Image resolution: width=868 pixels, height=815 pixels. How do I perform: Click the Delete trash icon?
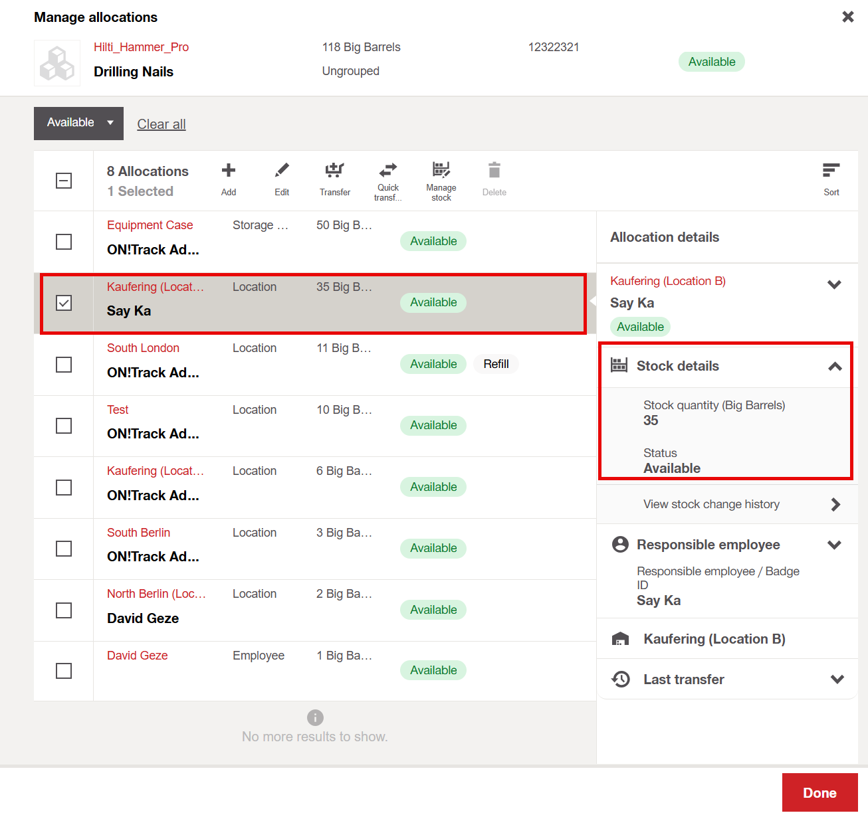(x=494, y=171)
